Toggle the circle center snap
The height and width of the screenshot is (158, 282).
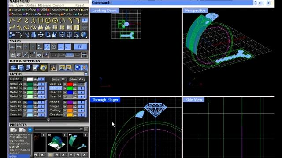54,47
